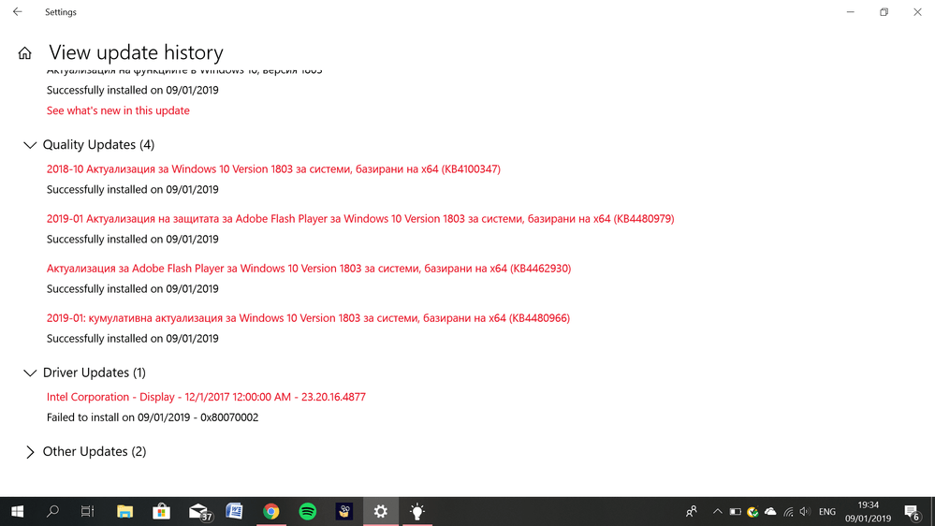Open the clock showing 19:34

point(869,512)
